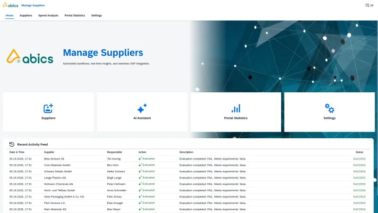Click the Evaluated icon for Main Materials KG

click(x=140, y=209)
